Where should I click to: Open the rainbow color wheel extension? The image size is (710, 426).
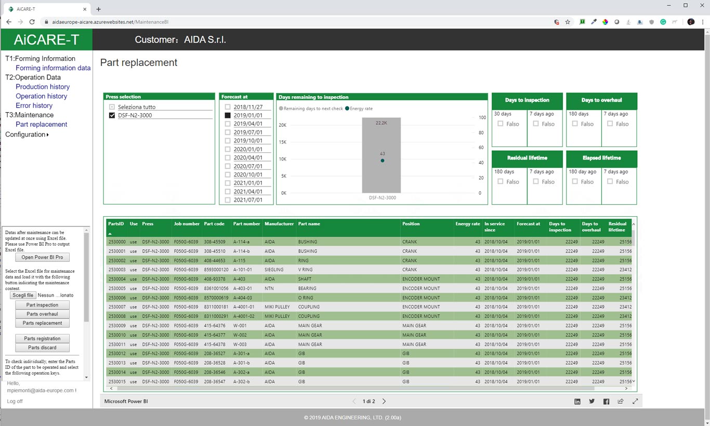[x=606, y=22]
